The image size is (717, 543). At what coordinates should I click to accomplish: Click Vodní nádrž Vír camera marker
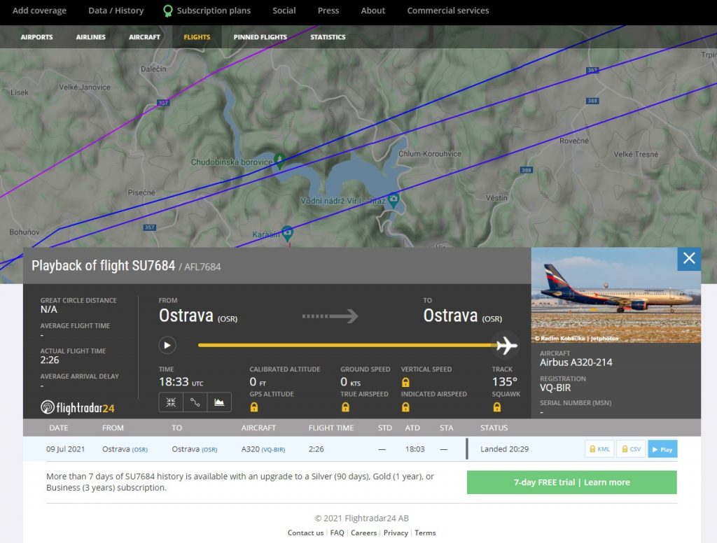(x=394, y=199)
